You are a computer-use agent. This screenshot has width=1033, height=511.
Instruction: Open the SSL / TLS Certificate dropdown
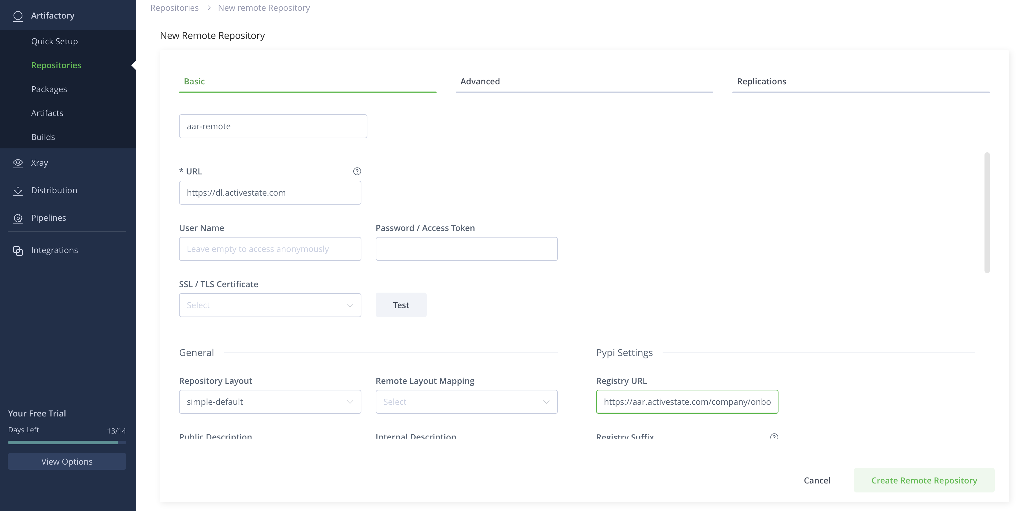pos(270,305)
